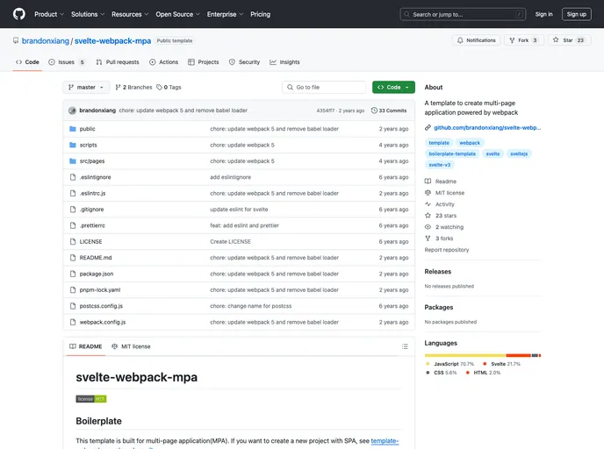Star the repository

[x=569, y=40]
